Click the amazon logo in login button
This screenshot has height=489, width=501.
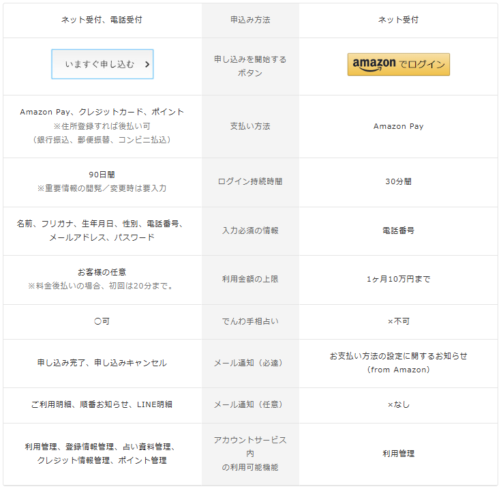tap(374, 64)
